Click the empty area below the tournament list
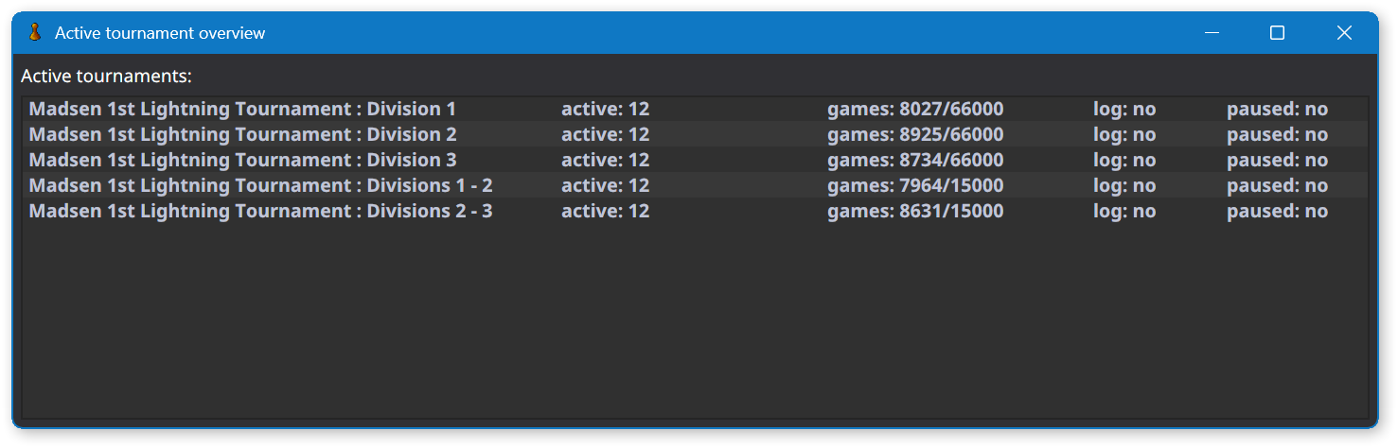The image size is (1398, 448). tap(695, 321)
